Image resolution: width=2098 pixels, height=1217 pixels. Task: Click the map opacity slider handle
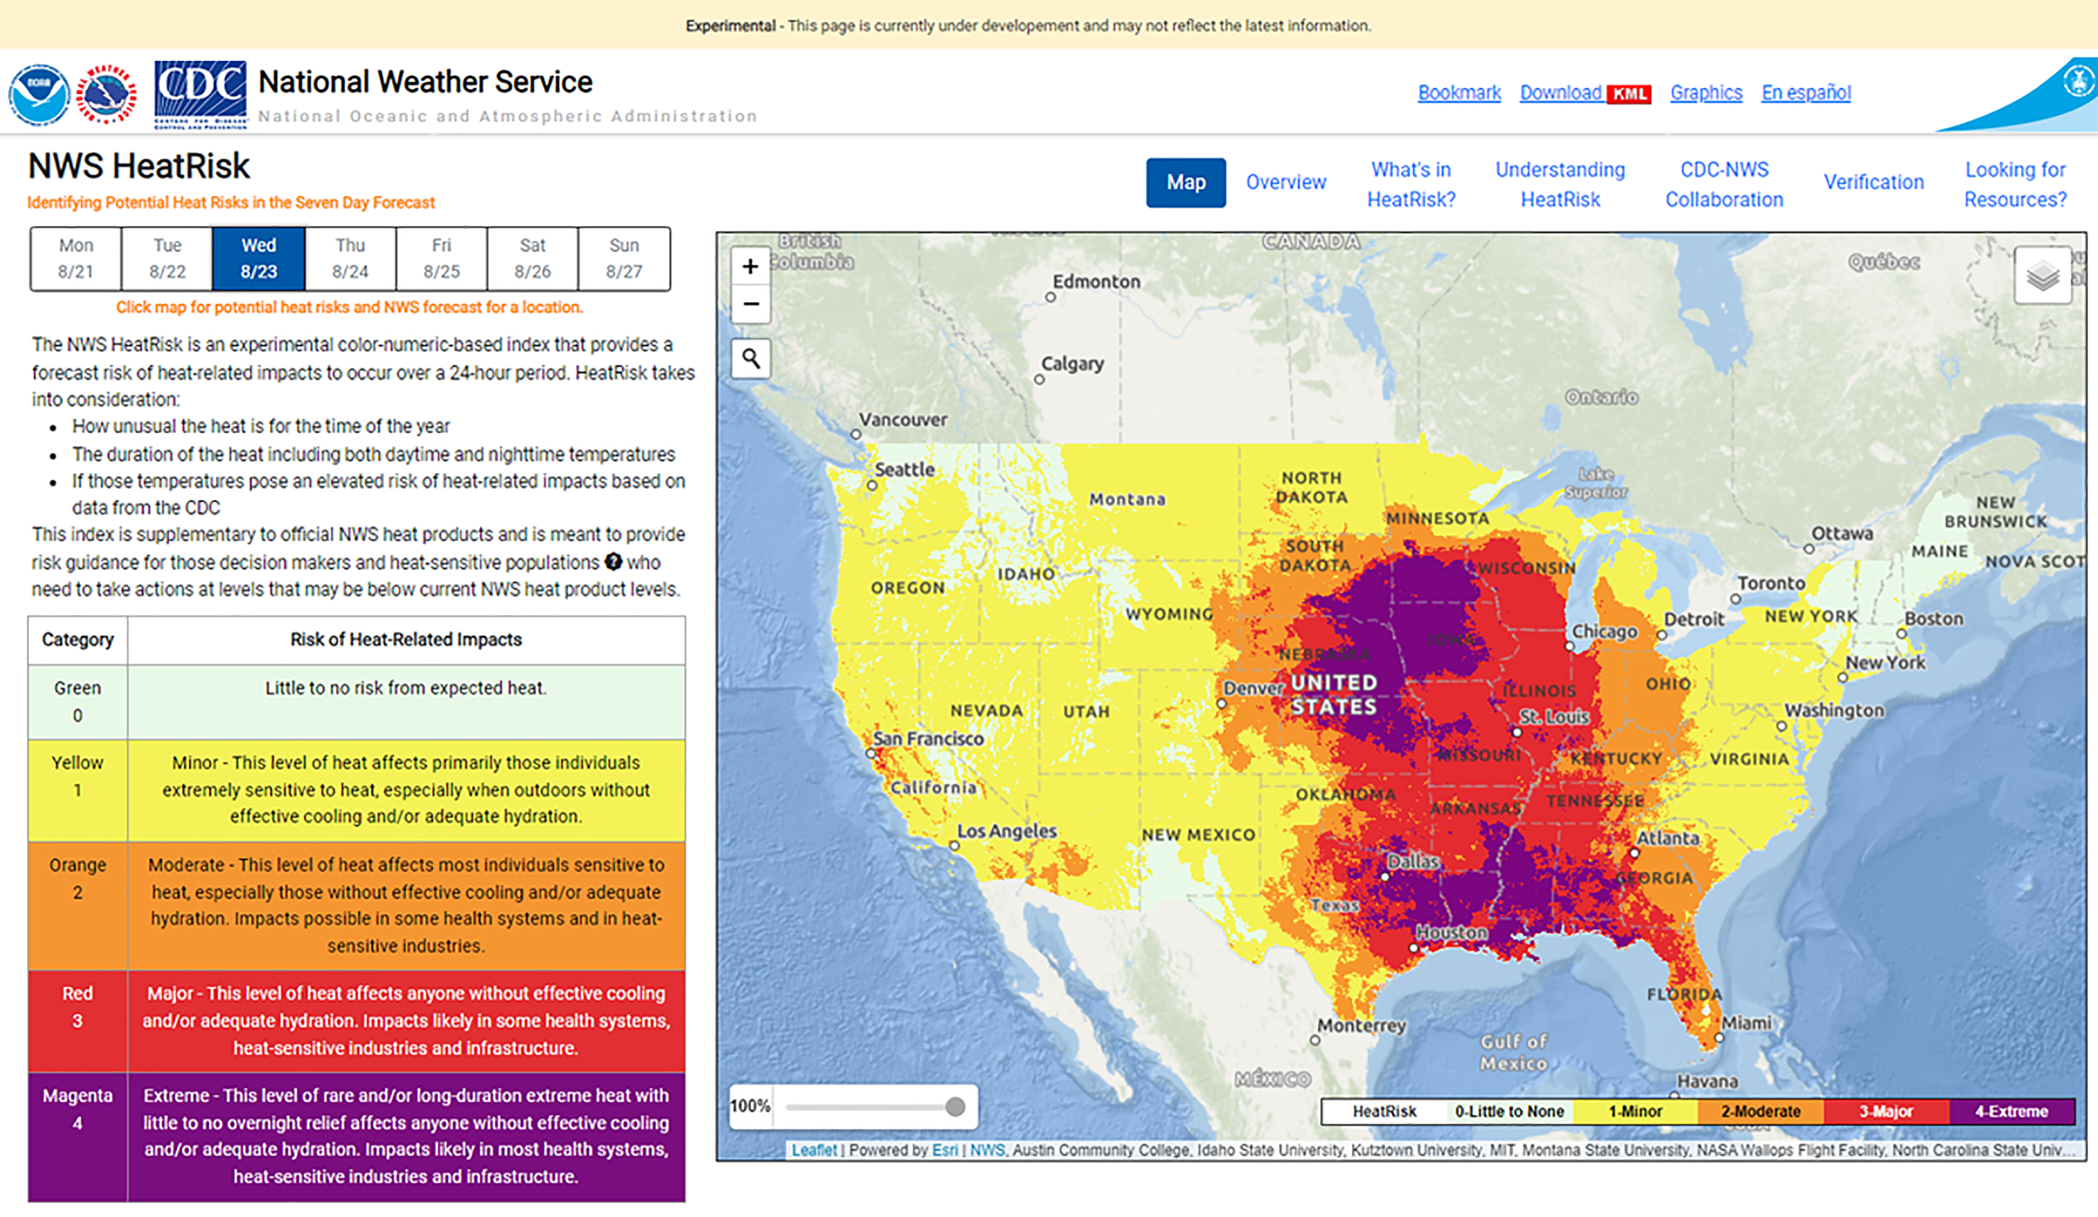coord(955,1106)
